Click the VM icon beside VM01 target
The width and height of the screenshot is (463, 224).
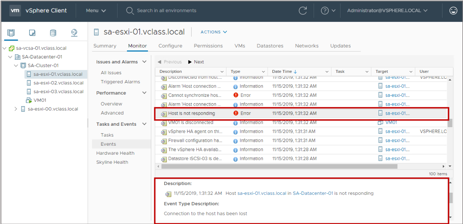(x=381, y=122)
